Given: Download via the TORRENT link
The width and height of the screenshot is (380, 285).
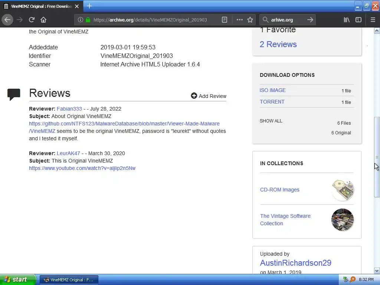Looking at the screenshot, I should click(x=272, y=102).
